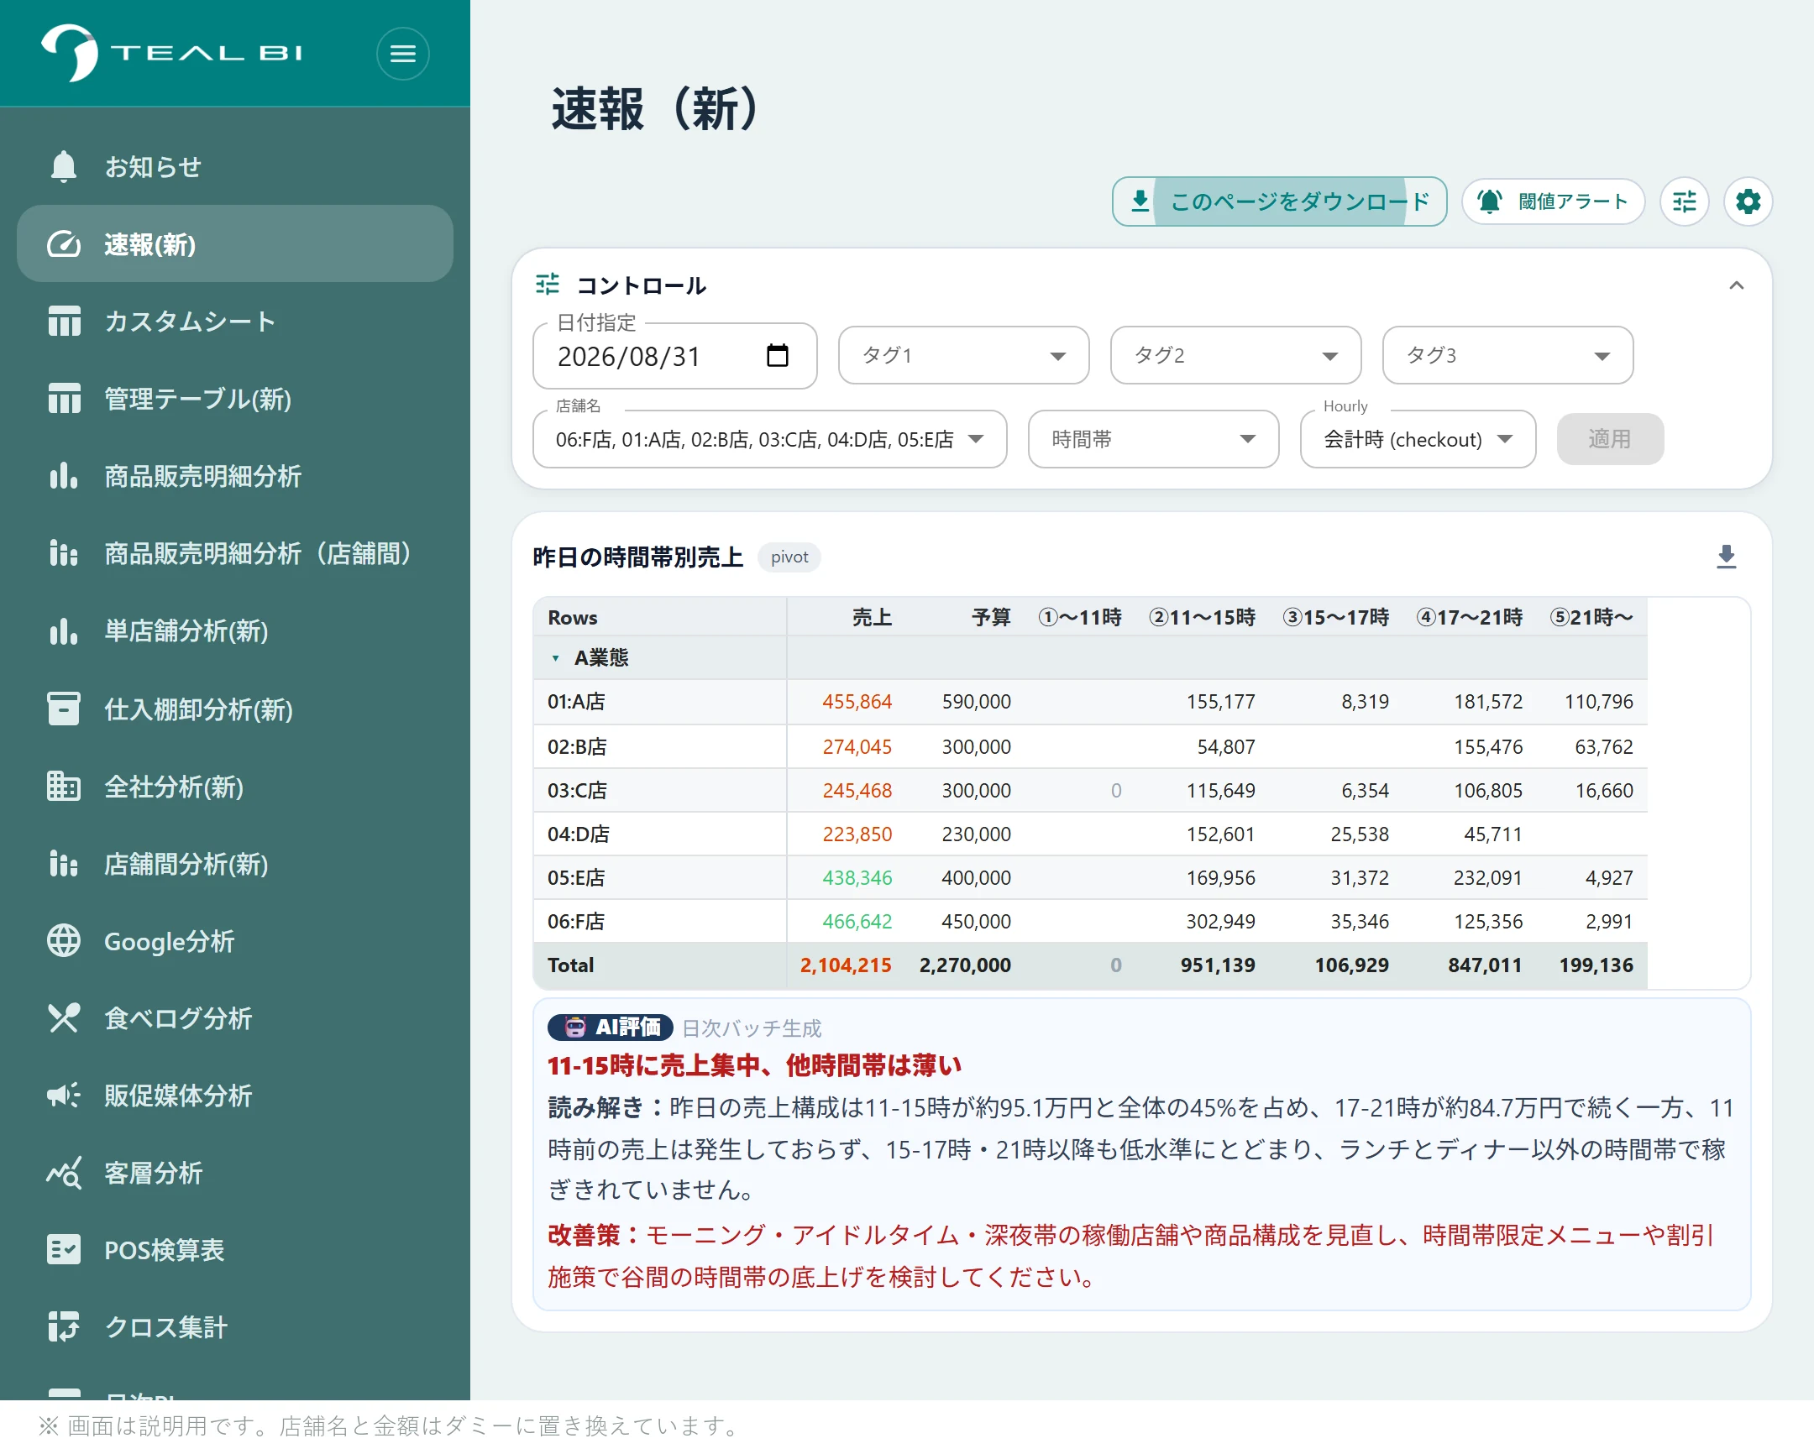Image resolution: width=1814 pixels, height=1454 pixels.
Task: Click the sliders icon beside コントロール heading
Action: click(x=547, y=285)
